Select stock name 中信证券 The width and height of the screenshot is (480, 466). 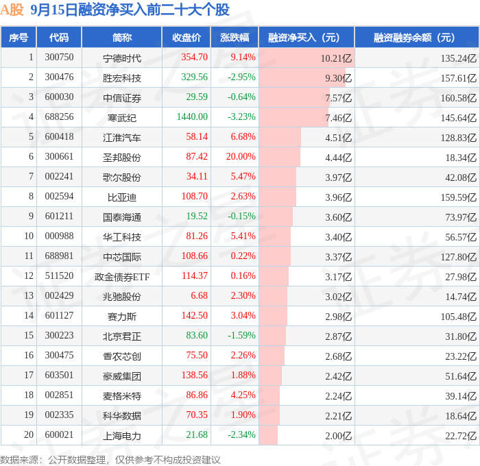[122, 98]
